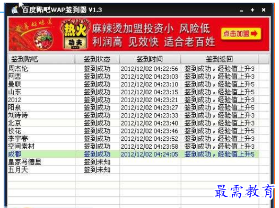
Task: Select the 李宇春 row
Action: coord(134,139)
